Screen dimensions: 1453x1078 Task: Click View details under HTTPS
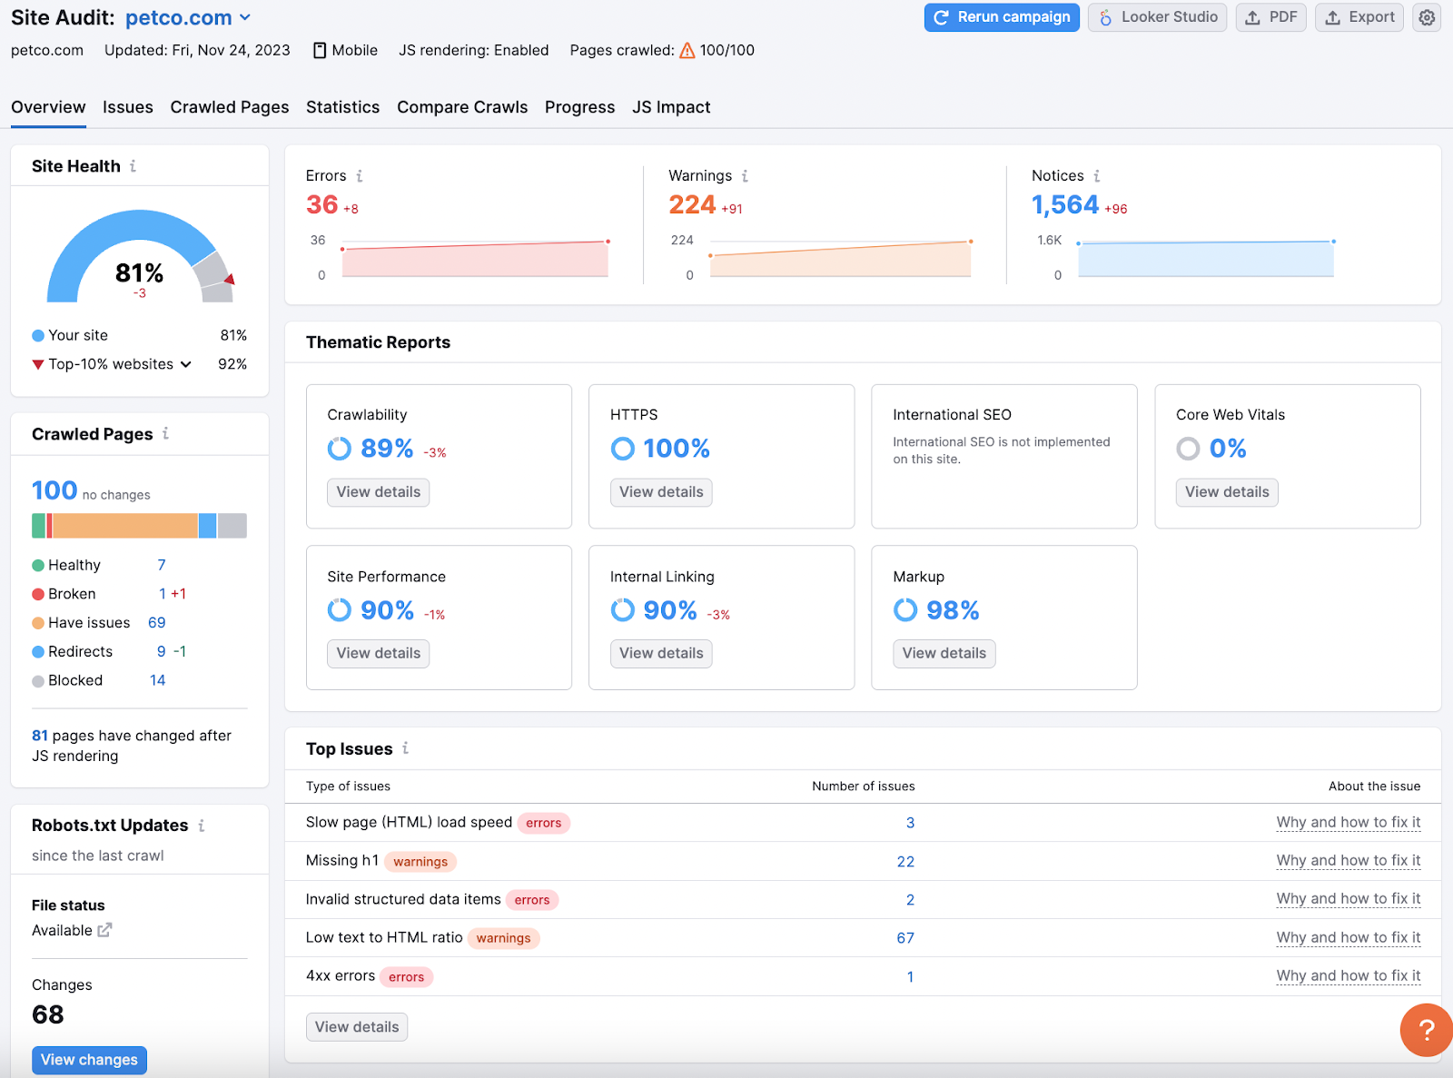[x=660, y=492]
